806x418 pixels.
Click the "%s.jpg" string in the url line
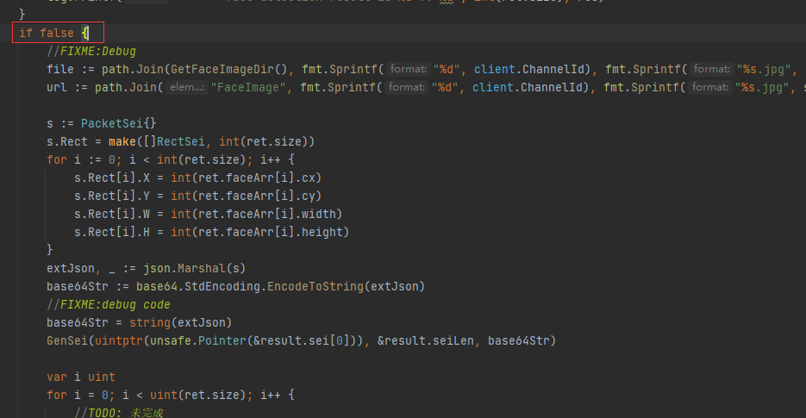tap(762, 87)
